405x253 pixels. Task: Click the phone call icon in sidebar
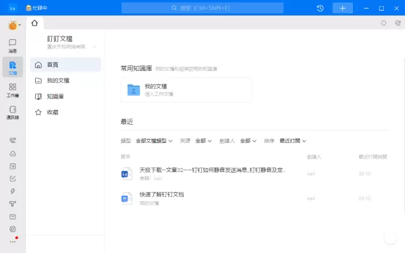12,140
